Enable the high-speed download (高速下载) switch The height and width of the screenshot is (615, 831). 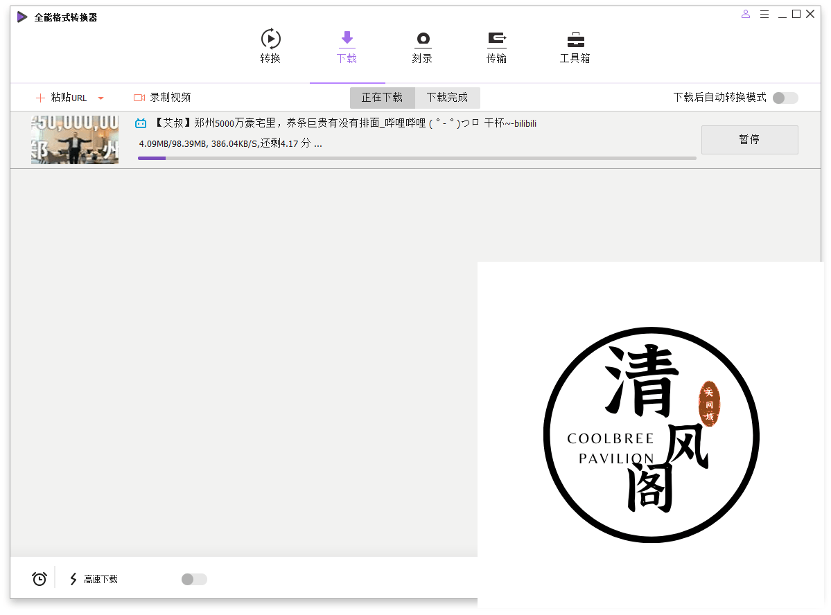pos(194,579)
